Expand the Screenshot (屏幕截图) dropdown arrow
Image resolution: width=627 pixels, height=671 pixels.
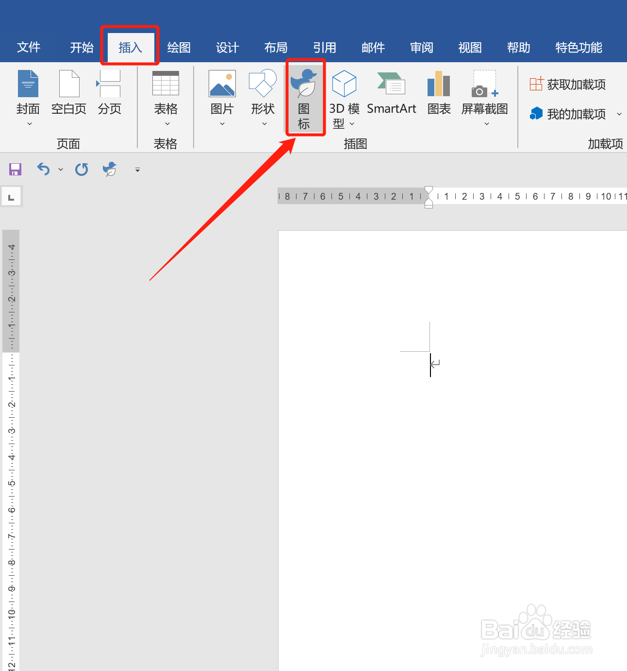[x=487, y=124]
